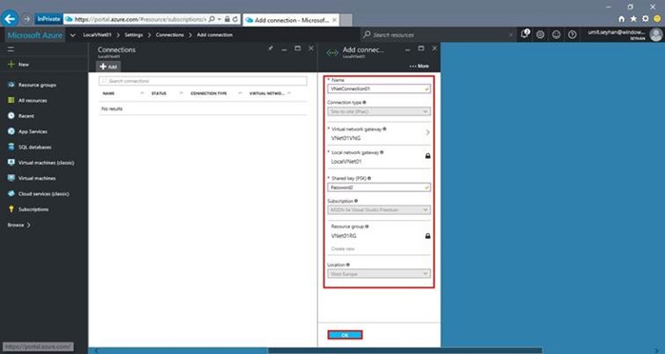Viewport: 665px width, 354px height.
Task: Click the user account avatar
Action: (656, 35)
